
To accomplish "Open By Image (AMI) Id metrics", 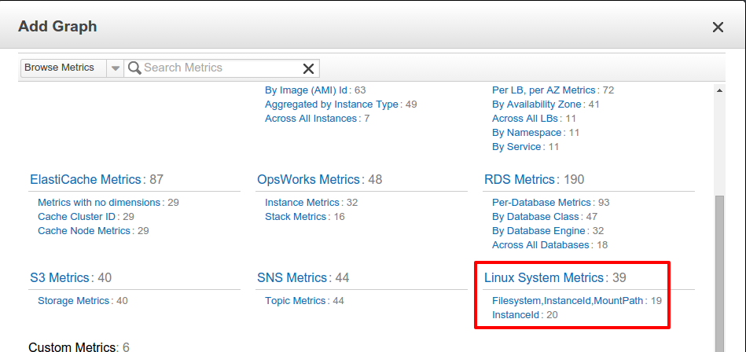I will point(307,90).
